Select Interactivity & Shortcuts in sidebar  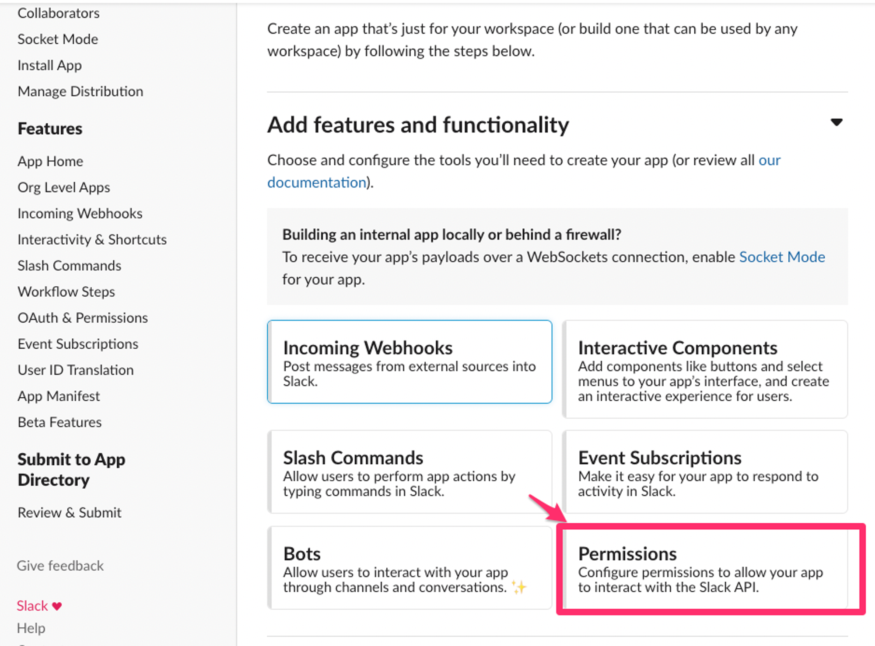coord(92,240)
